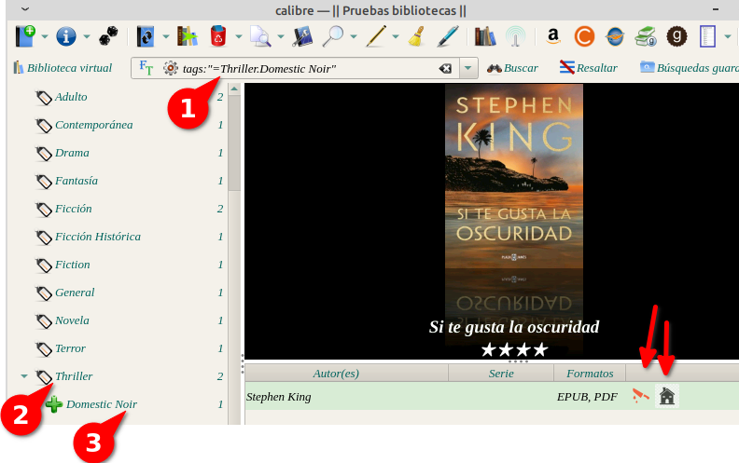Open the Goodreads g icon
Image resolution: width=739 pixels, height=463 pixels.
[676, 36]
